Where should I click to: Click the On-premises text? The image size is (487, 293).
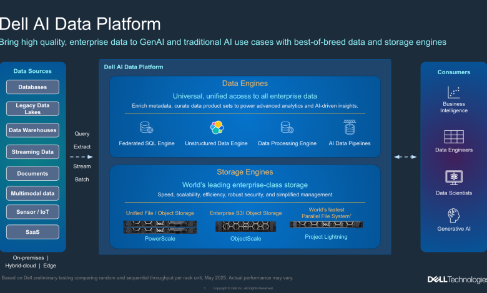(x=28, y=258)
